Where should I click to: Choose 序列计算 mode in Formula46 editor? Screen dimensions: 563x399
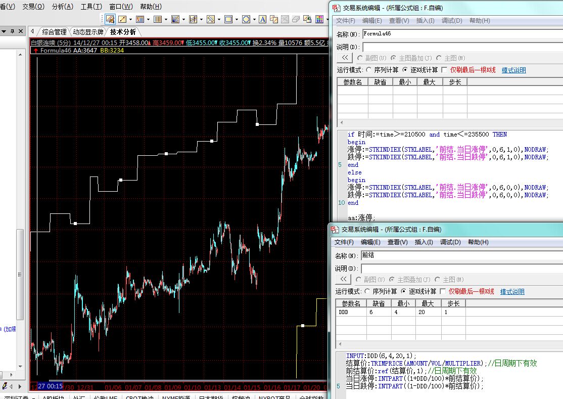tap(369, 70)
